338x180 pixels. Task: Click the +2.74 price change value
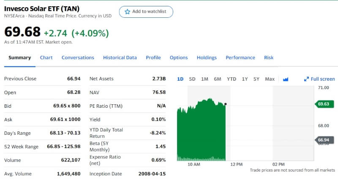(x=56, y=33)
